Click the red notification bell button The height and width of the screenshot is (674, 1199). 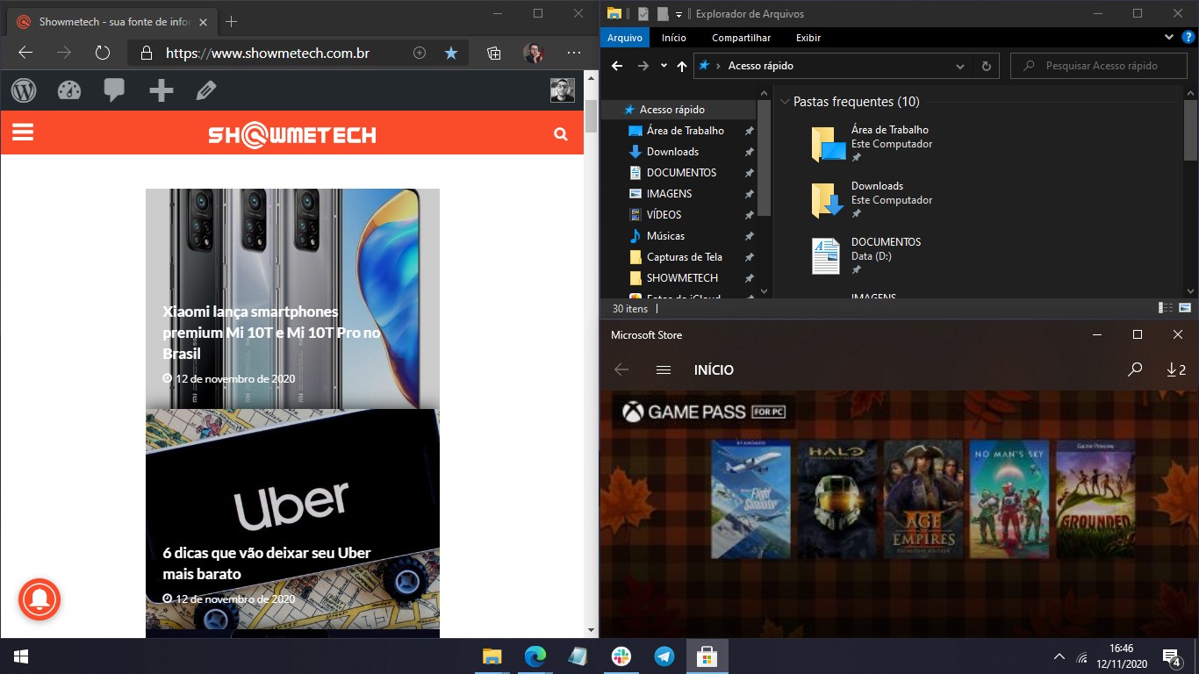pyautogui.click(x=39, y=599)
